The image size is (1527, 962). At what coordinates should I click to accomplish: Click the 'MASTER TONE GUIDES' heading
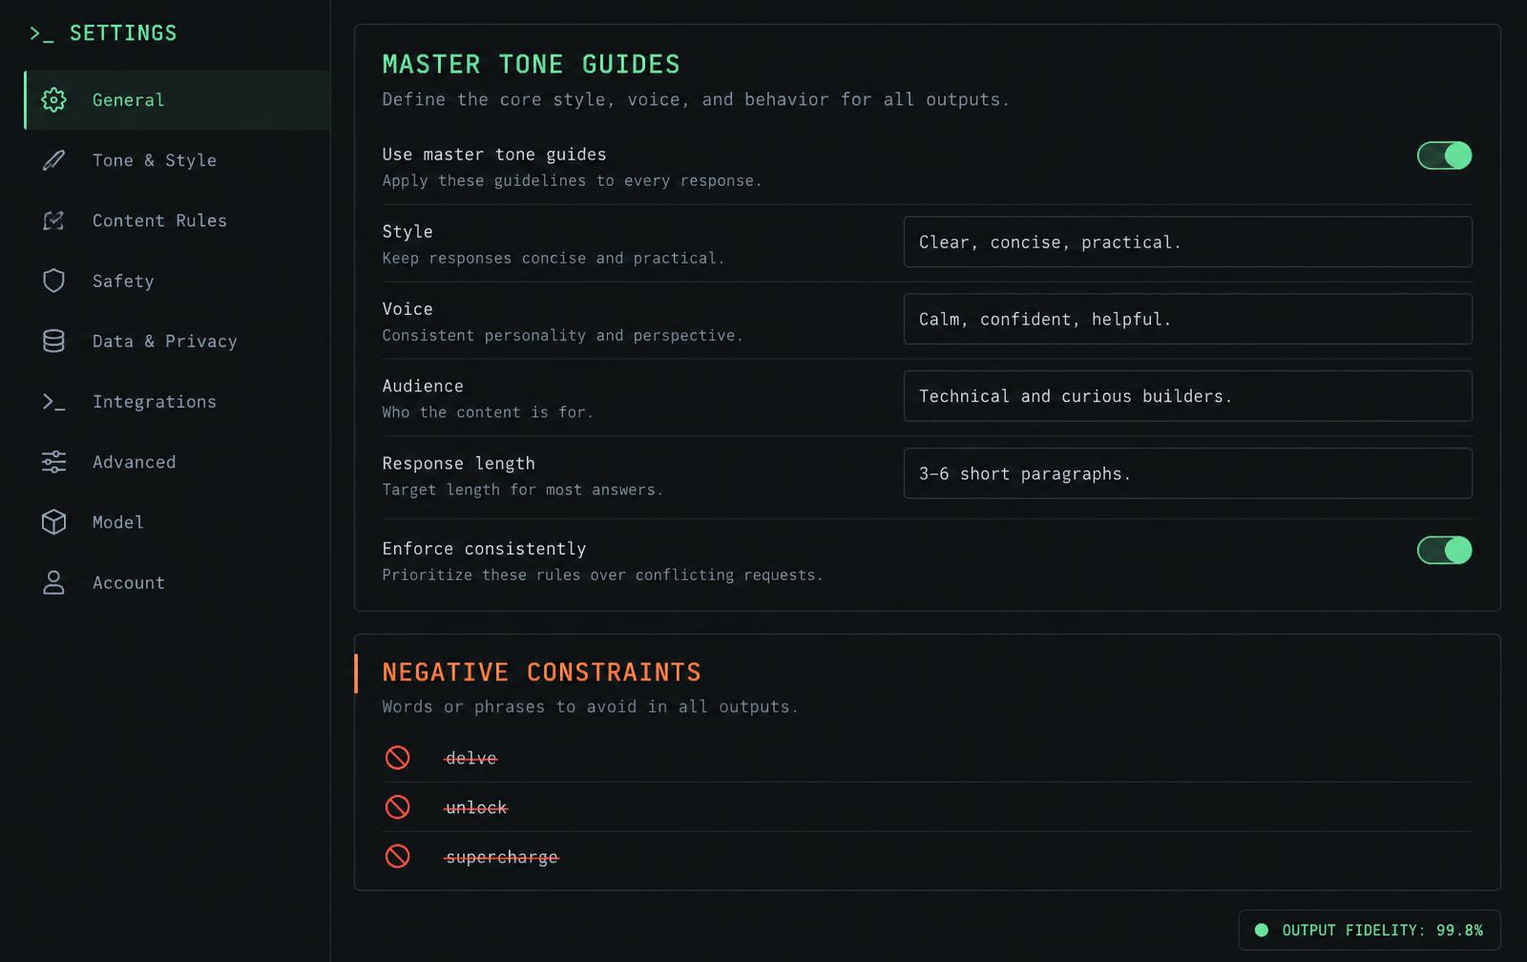point(532,65)
